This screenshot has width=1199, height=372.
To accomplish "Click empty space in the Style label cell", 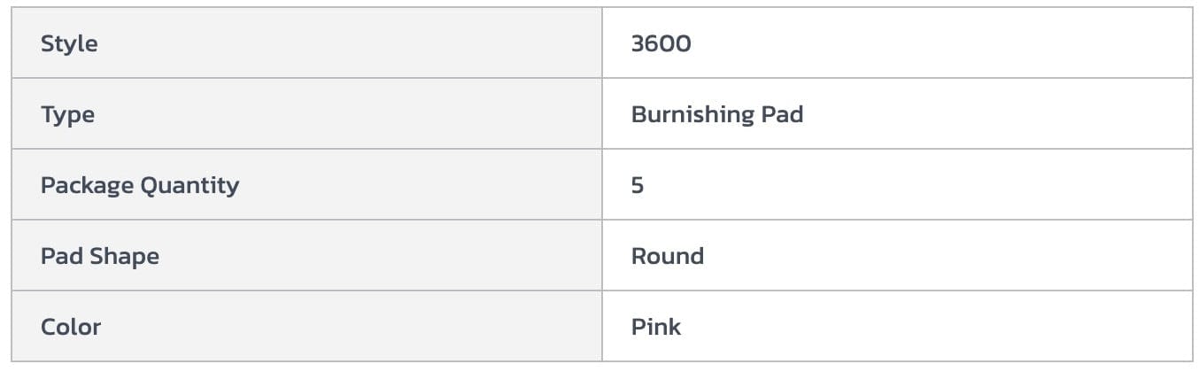I will 354,43.
